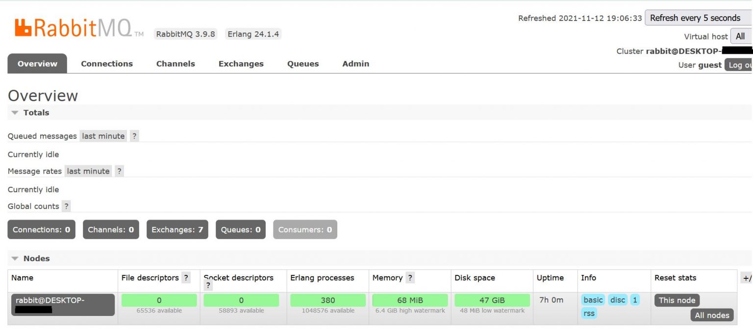Collapse the Totals section
753x336 pixels.
click(x=15, y=112)
